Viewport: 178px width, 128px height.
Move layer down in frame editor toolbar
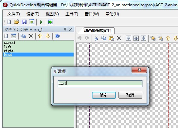click(176, 38)
